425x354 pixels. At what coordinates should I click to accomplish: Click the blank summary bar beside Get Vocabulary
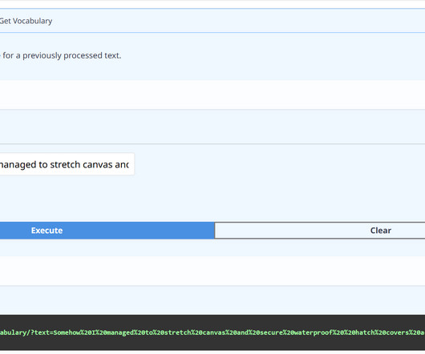(238, 21)
